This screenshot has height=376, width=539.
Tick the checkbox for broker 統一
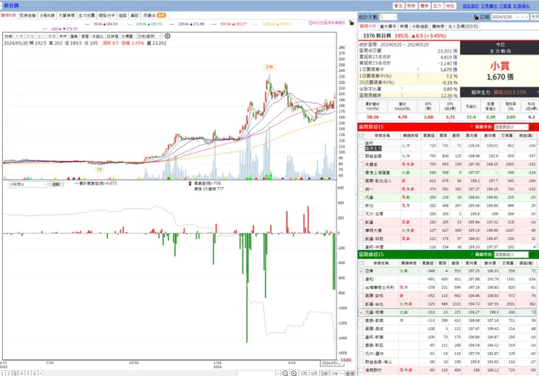(361, 189)
